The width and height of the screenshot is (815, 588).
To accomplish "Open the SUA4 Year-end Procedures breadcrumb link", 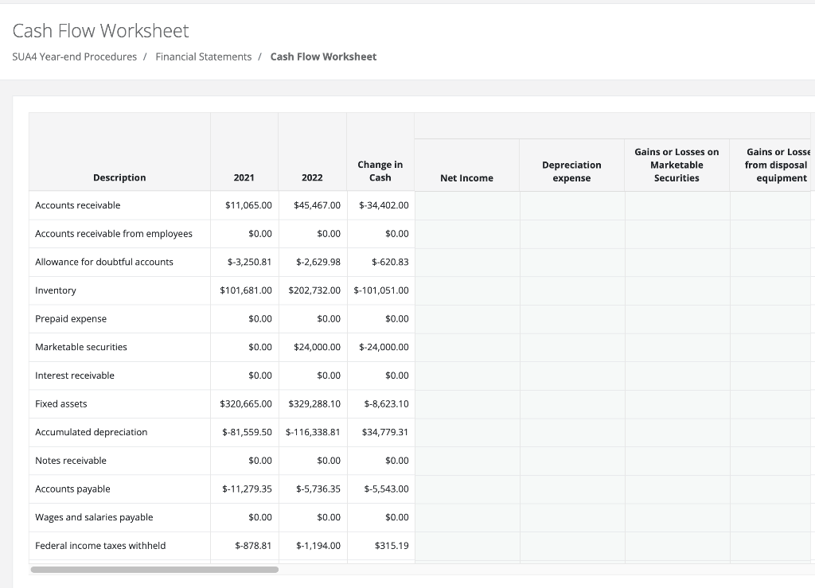I will 74,56.
